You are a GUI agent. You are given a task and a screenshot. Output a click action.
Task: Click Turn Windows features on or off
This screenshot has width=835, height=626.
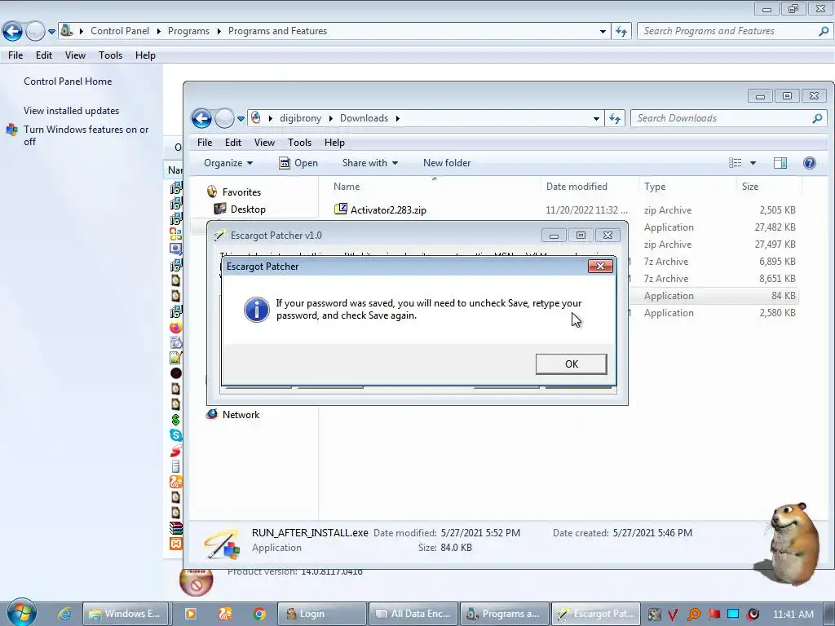[86, 135]
